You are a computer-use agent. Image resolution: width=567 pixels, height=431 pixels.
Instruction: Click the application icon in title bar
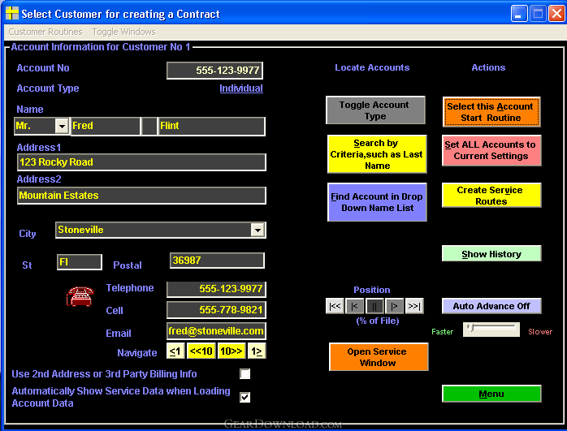coord(12,13)
